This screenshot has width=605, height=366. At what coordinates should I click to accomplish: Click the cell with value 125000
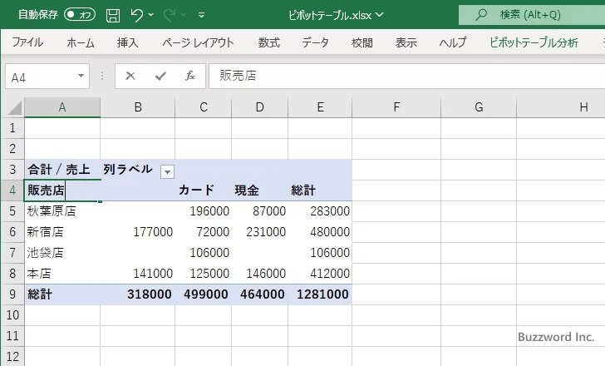pyautogui.click(x=204, y=274)
